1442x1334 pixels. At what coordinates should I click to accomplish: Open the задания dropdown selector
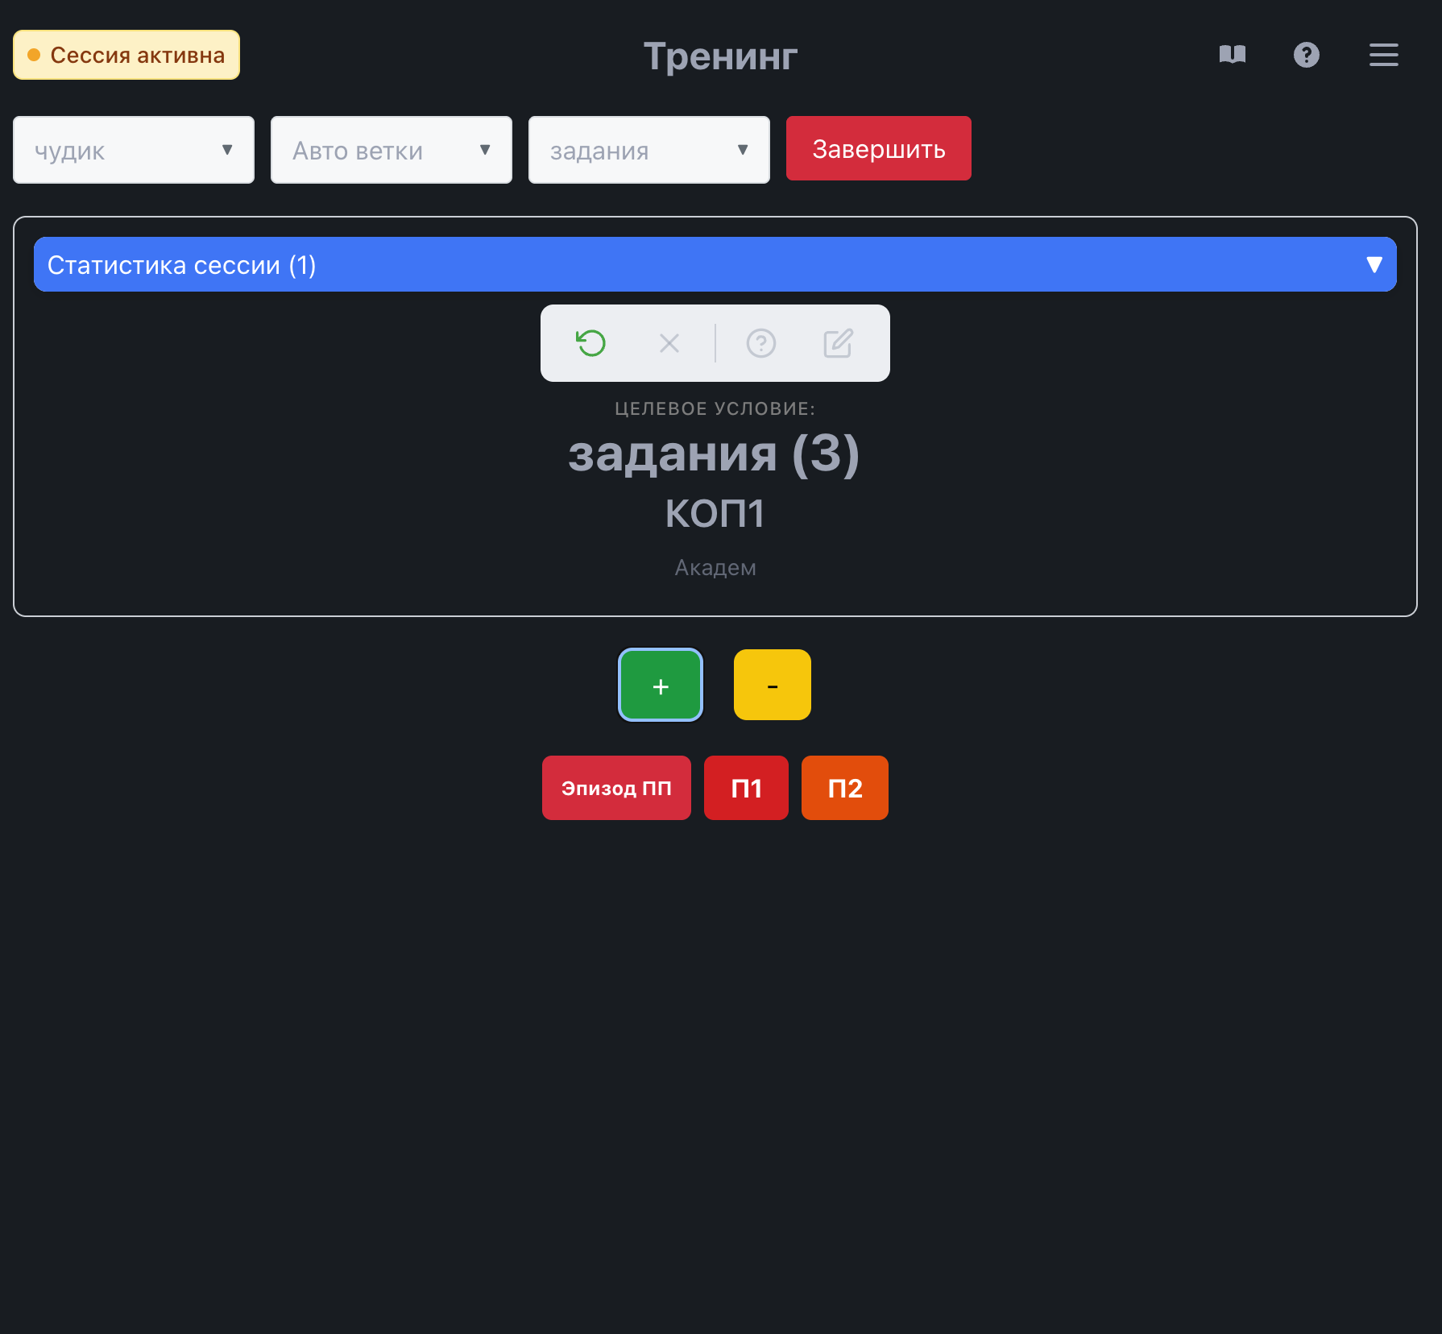(x=649, y=151)
